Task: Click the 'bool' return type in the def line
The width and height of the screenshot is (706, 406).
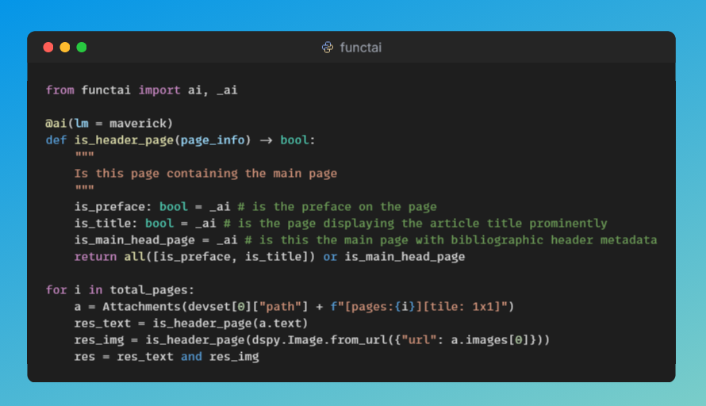Action: (x=294, y=140)
